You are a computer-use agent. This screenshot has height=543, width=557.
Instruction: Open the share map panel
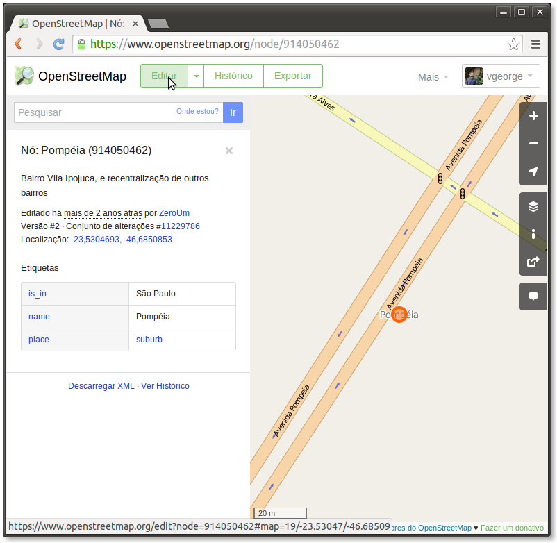(x=533, y=262)
